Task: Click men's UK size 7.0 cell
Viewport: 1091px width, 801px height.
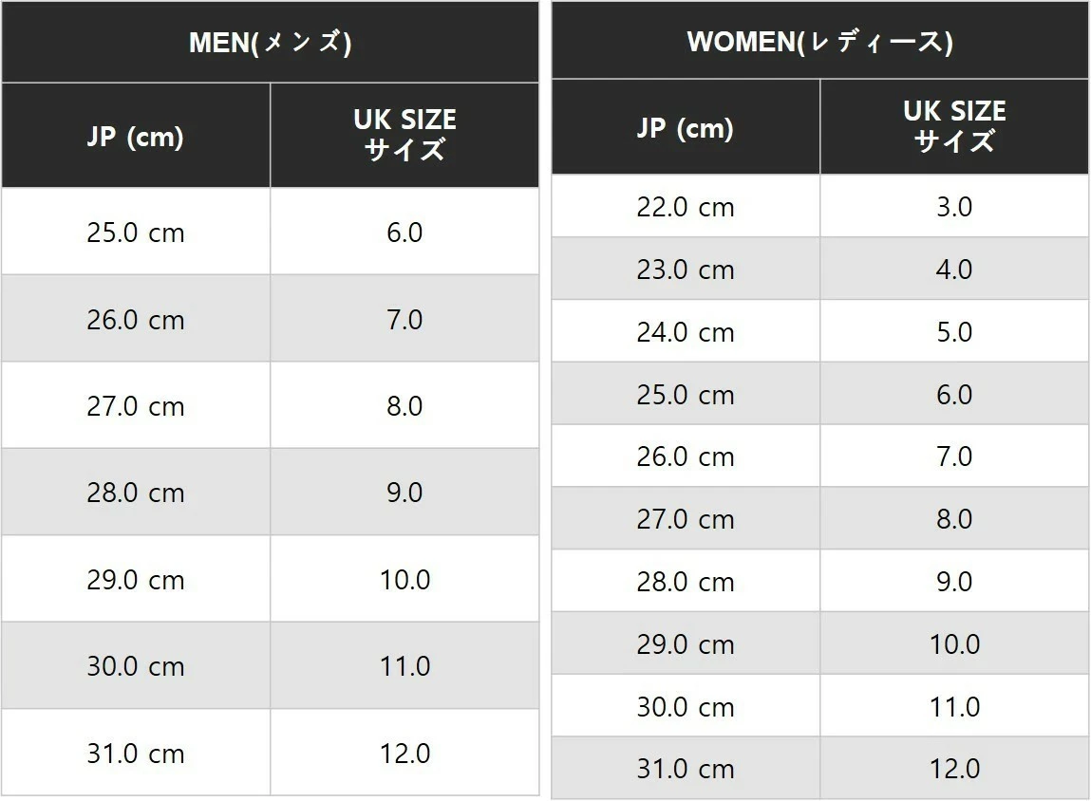Action: 404,319
